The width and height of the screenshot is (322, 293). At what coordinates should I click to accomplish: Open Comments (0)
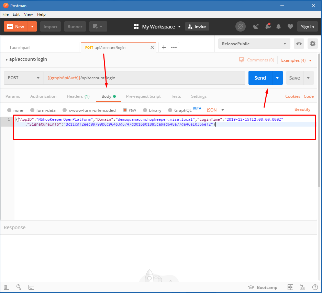point(256,60)
